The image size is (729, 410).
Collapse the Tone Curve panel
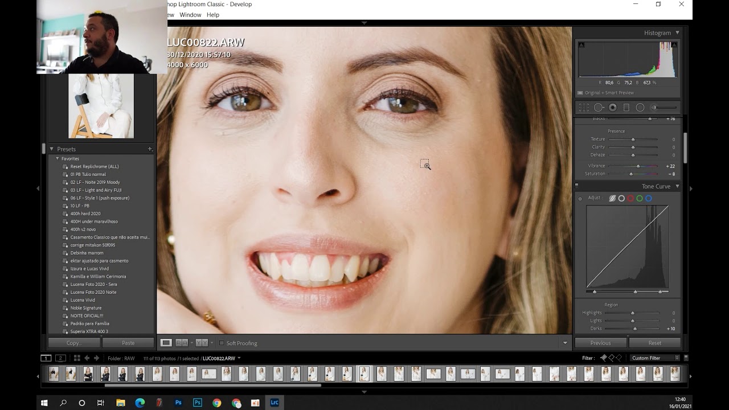click(x=677, y=186)
